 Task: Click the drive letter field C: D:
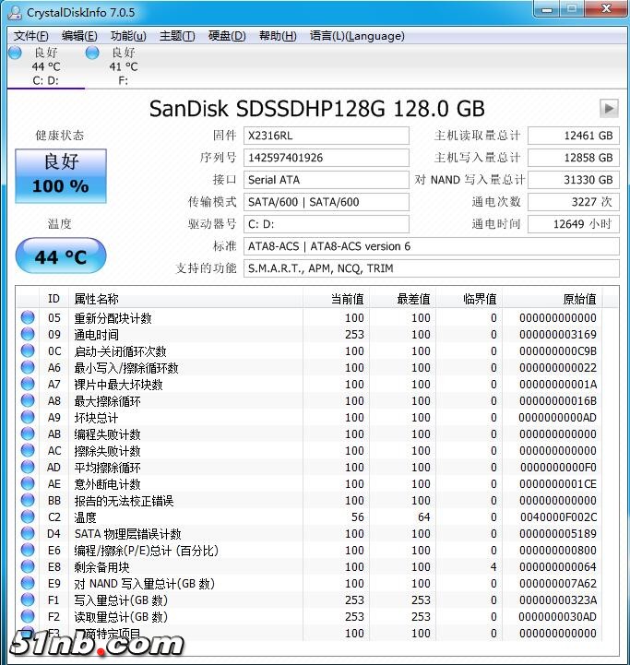(x=327, y=224)
